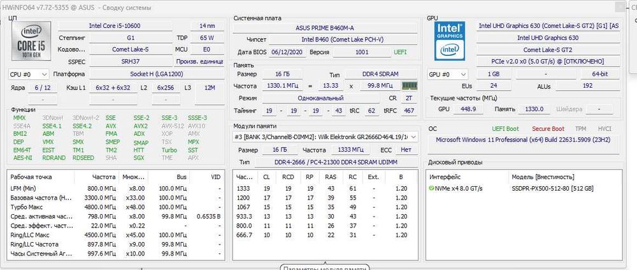This screenshot has height=270, width=637.
Task: Click the memory size 16 ГБ in Память
Action: point(282,74)
